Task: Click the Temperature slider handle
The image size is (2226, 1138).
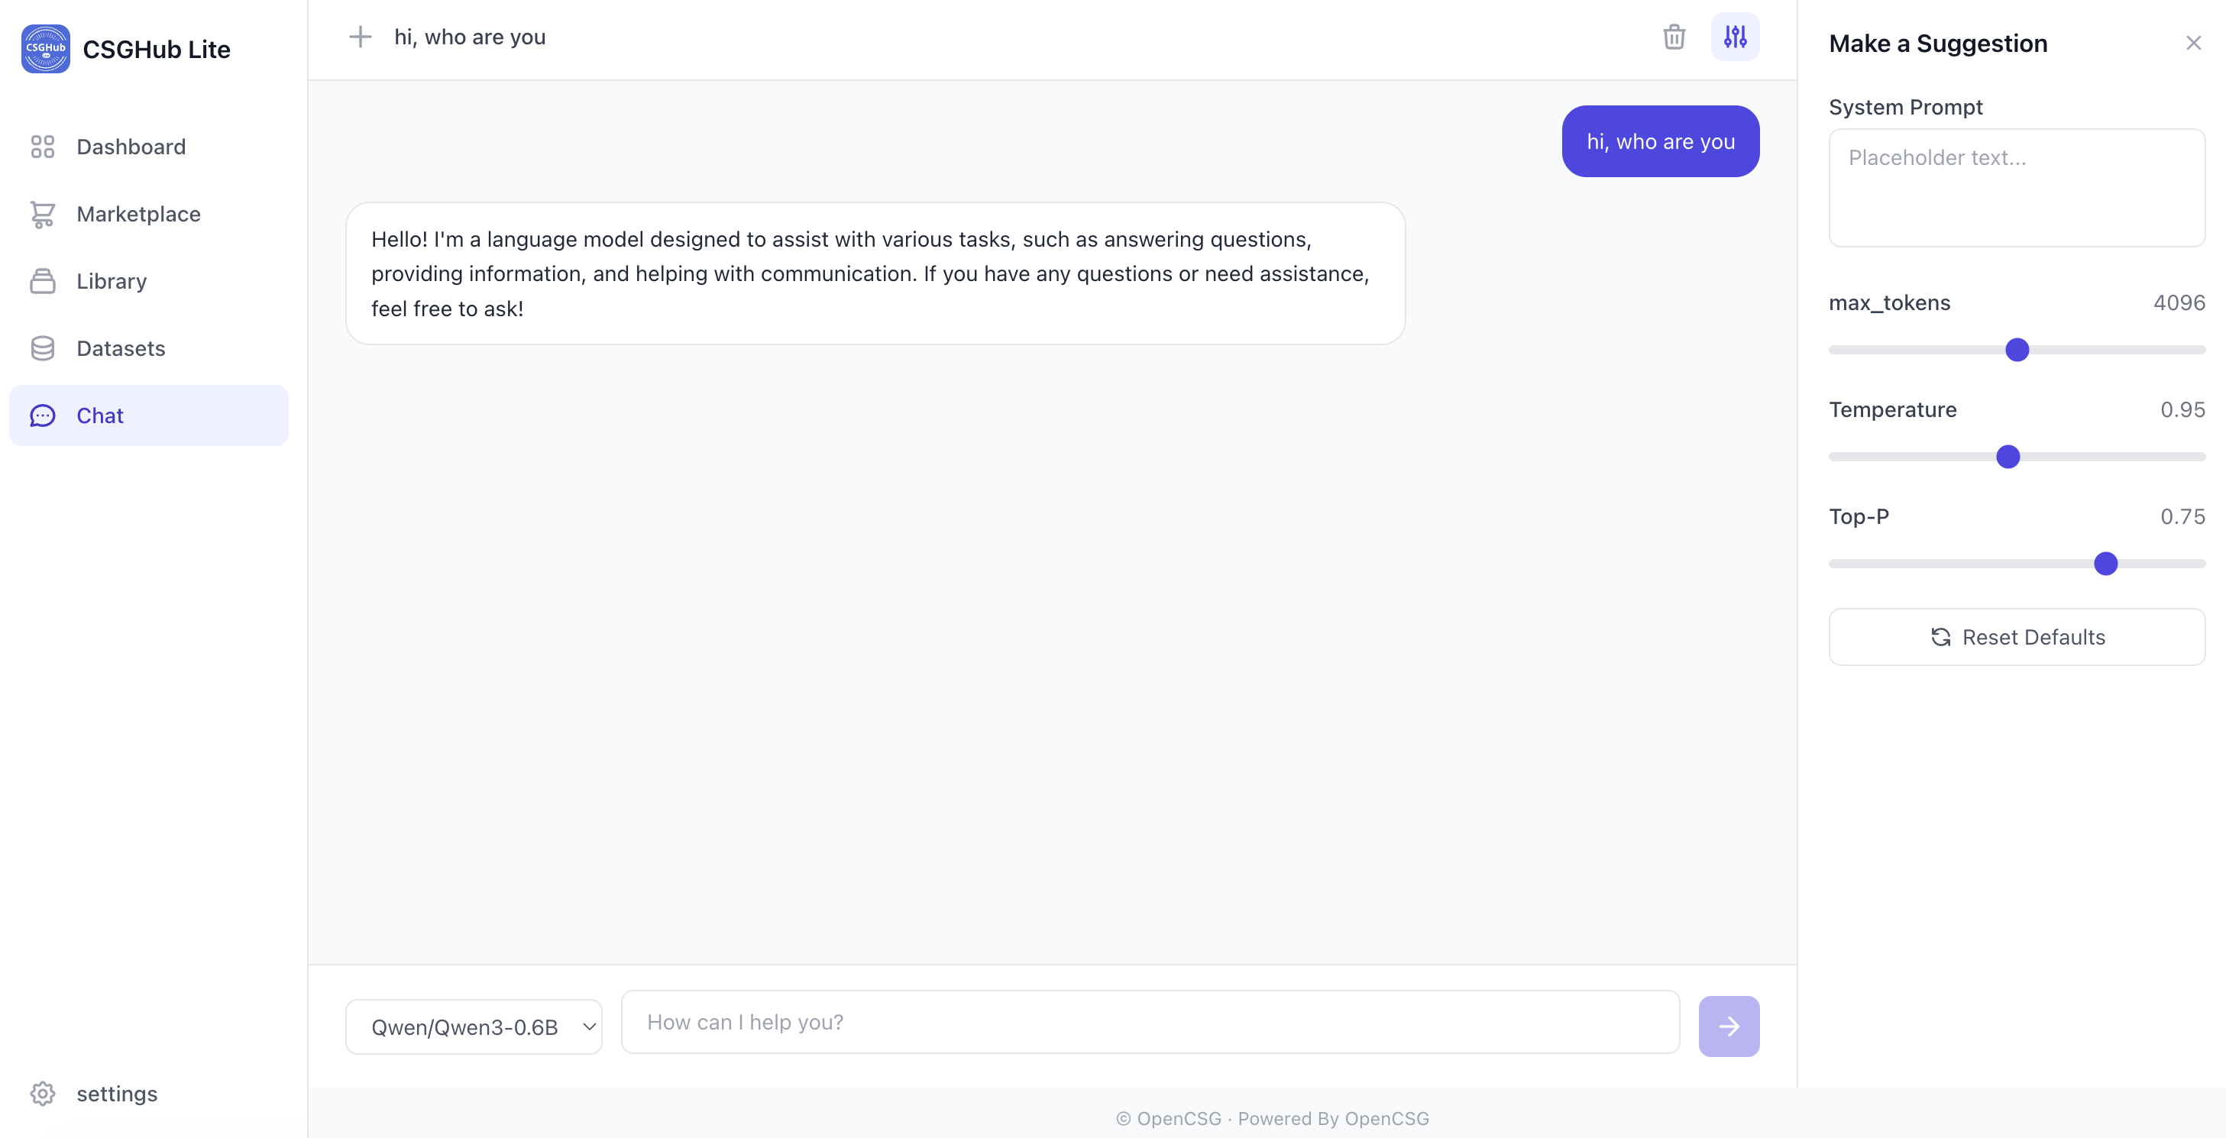Action: pos(2008,456)
